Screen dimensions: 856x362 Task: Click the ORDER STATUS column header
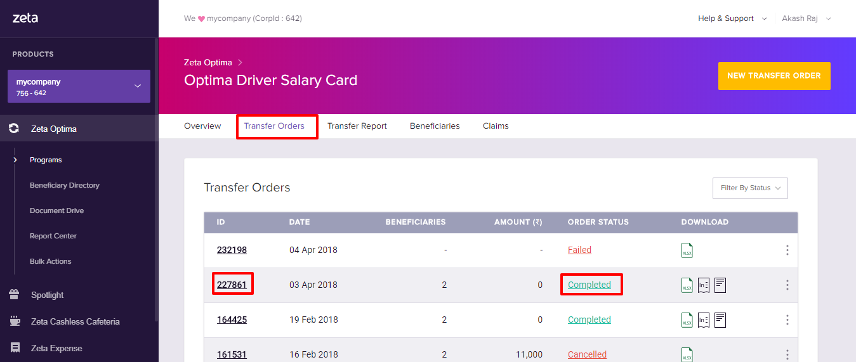click(598, 223)
